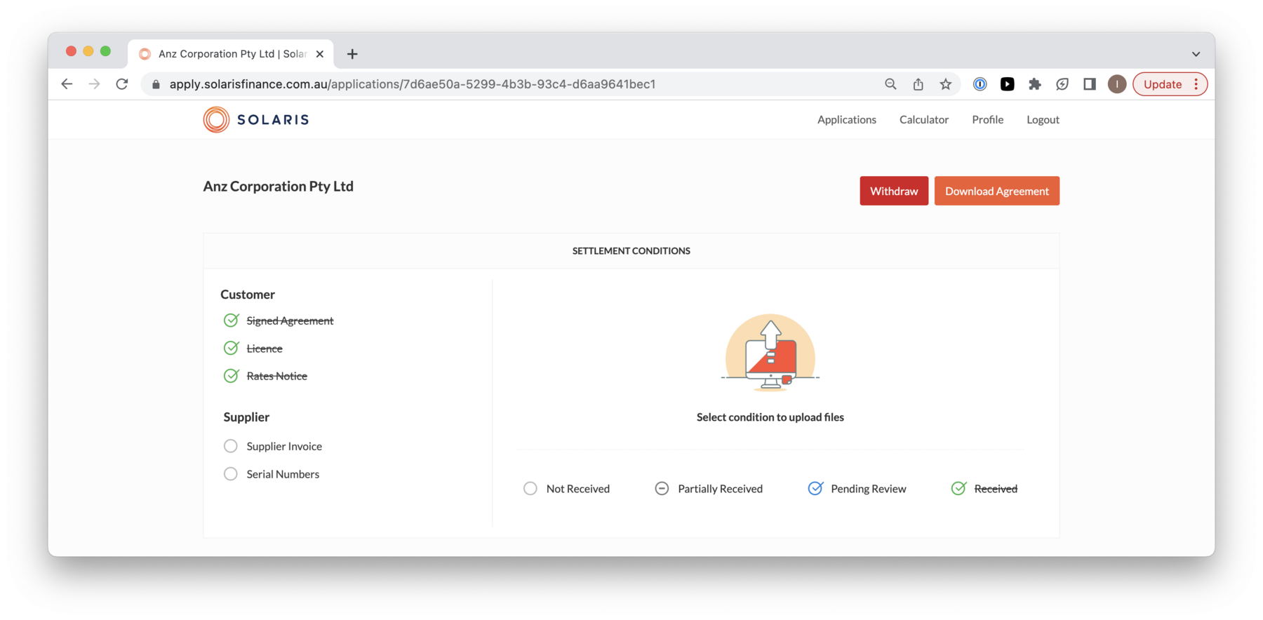
Task: Open a new browser tab
Action: click(352, 54)
